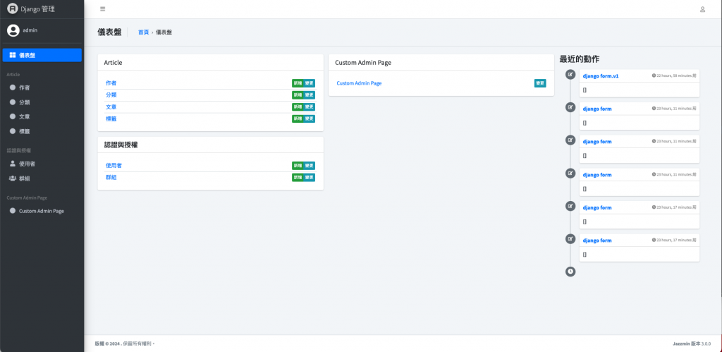Click 變更 button for 分類
Screen dimensions: 722x352
(x=310, y=95)
